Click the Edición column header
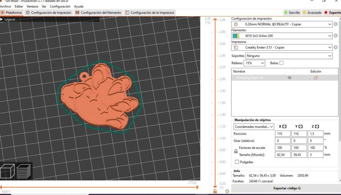The height and width of the screenshot is (195, 341). point(316,71)
